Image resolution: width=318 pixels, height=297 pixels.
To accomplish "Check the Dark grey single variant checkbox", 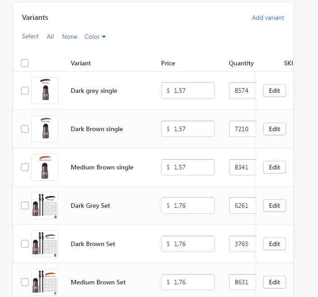I will [25, 91].
